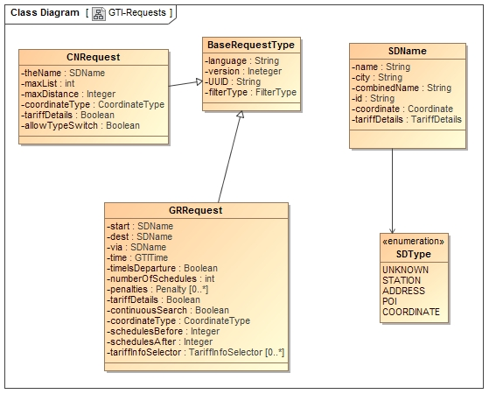Select the CNRequest class header
496x401 pixels.
(x=94, y=57)
